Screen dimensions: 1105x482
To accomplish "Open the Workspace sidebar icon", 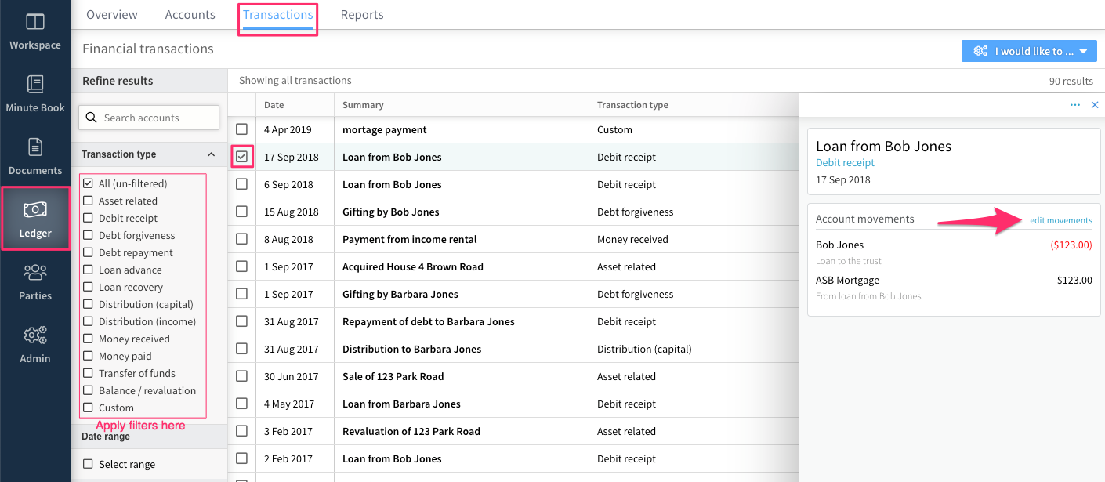I will tap(35, 24).
